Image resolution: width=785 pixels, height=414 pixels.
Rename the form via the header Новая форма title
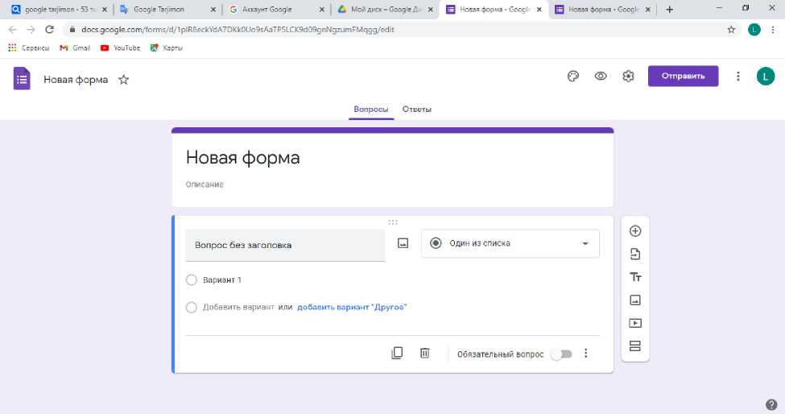(x=76, y=80)
